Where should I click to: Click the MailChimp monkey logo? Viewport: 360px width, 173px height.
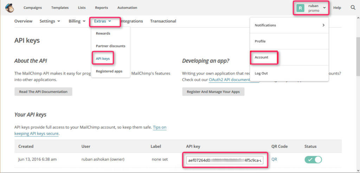coord(9,8)
